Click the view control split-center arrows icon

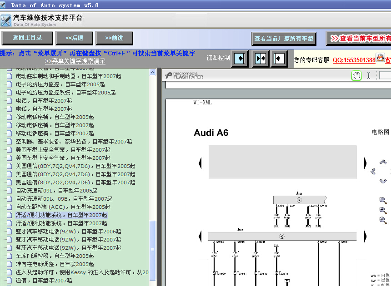[x=261, y=59]
